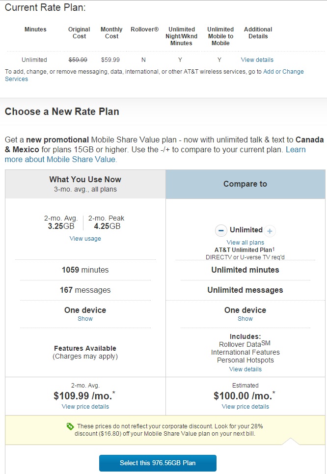Click the minus button beside Unlimited

(221, 231)
